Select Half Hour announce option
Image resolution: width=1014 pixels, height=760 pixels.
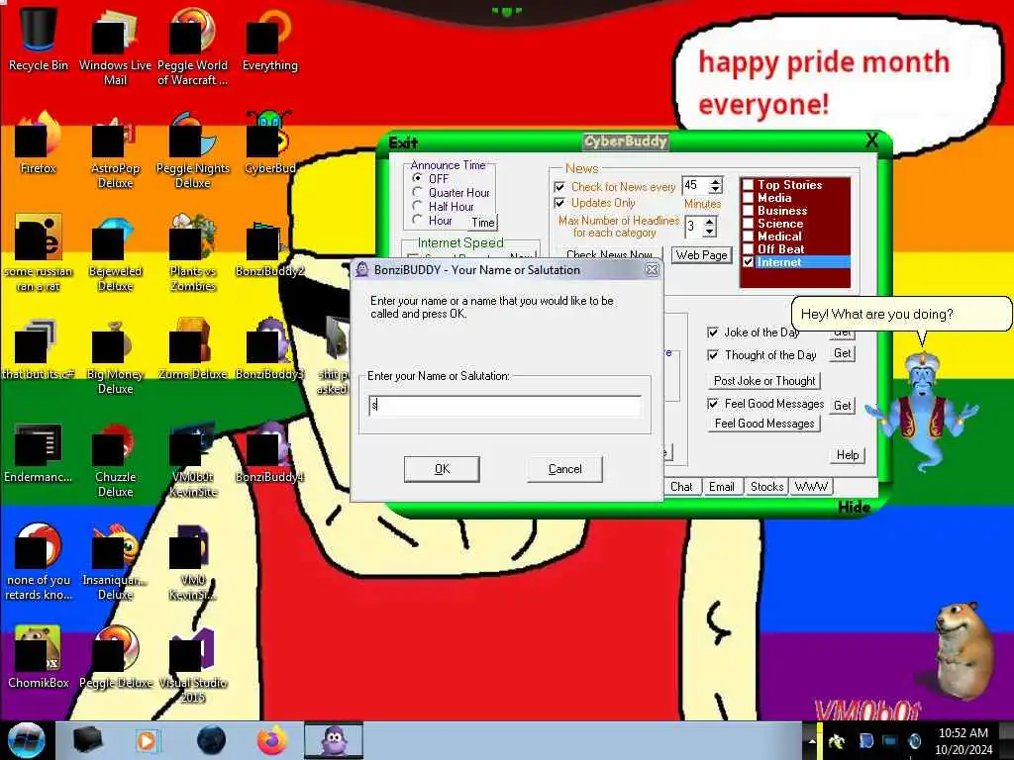(418, 206)
